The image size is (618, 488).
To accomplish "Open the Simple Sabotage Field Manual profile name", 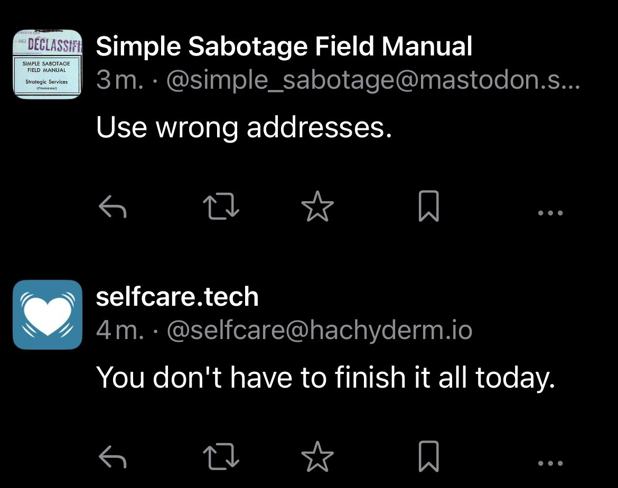I will 284,46.
